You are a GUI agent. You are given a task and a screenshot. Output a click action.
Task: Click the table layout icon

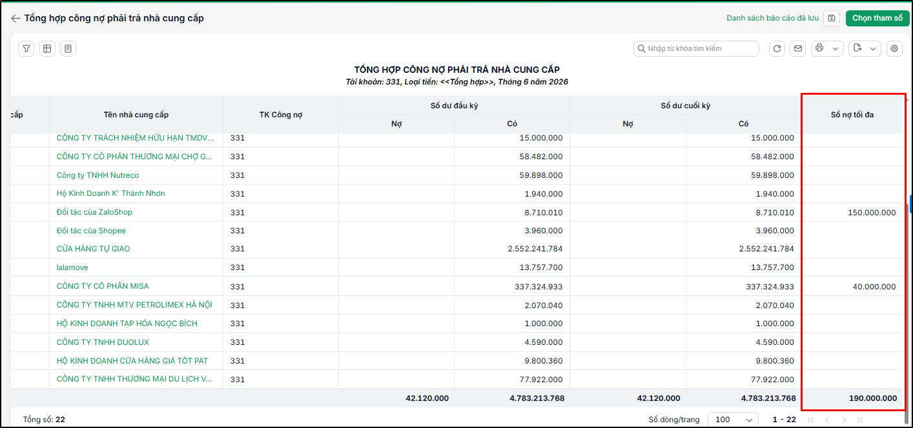47,48
